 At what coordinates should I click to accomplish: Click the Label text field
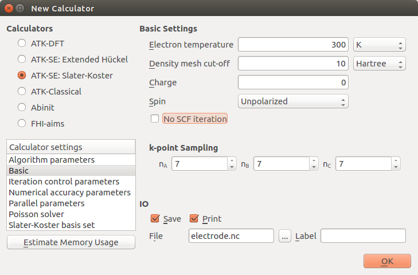click(x=363, y=236)
